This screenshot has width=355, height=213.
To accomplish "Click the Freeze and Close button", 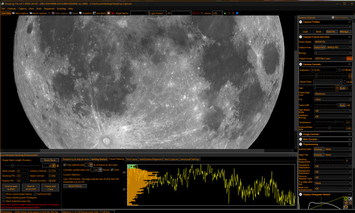I will point(50,188).
